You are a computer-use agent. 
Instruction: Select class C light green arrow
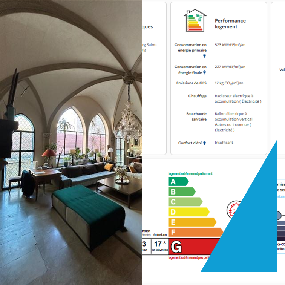point(185,202)
